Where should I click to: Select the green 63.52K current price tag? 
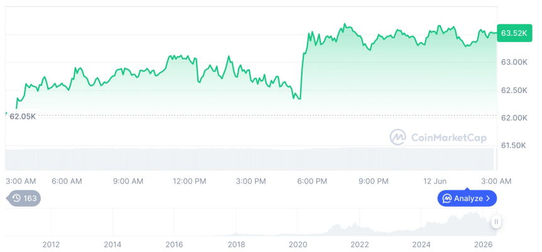pyautogui.click(x=514, y=33)
